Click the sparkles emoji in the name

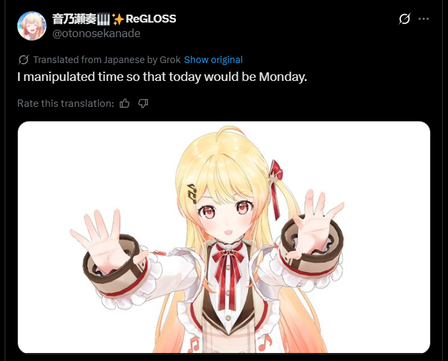click(x=117, y=19)
